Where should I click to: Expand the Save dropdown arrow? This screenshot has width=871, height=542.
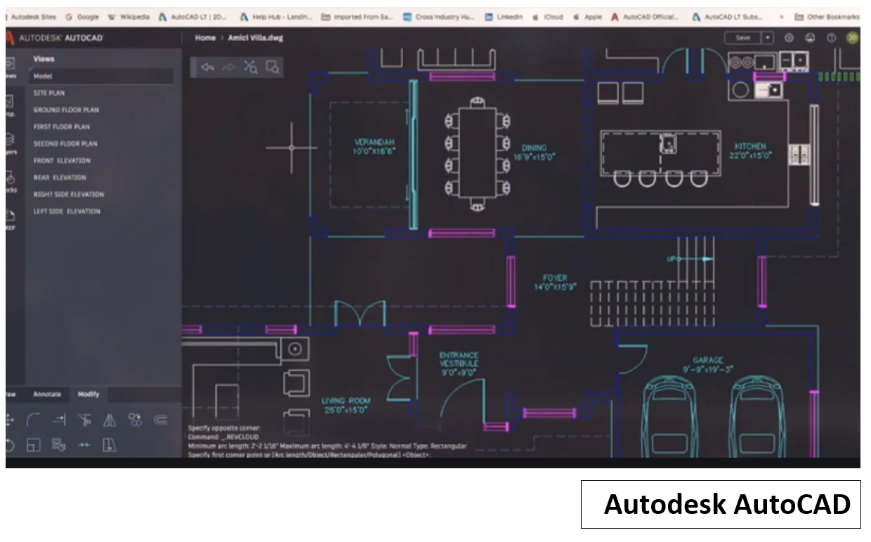(768, 38)
